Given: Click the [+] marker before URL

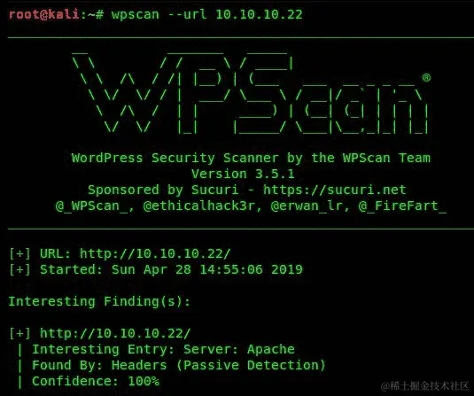Looking at the screenshot, I should coord(20,253).
